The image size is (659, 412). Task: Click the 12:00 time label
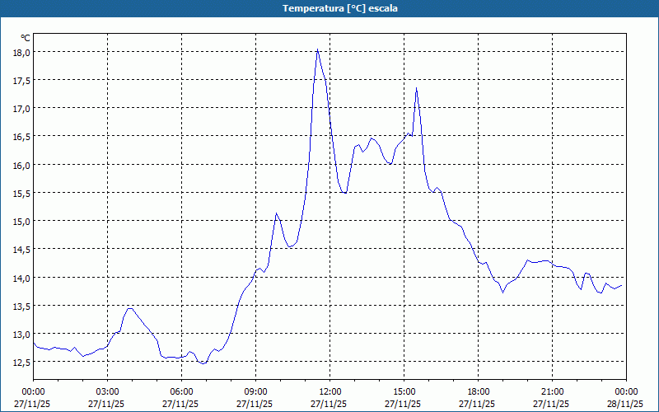pos(330,392)
